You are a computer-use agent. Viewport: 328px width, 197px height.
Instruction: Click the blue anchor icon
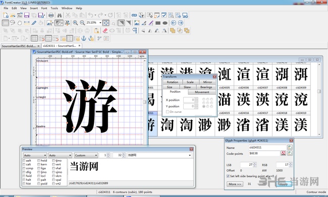tap(83, 38)
